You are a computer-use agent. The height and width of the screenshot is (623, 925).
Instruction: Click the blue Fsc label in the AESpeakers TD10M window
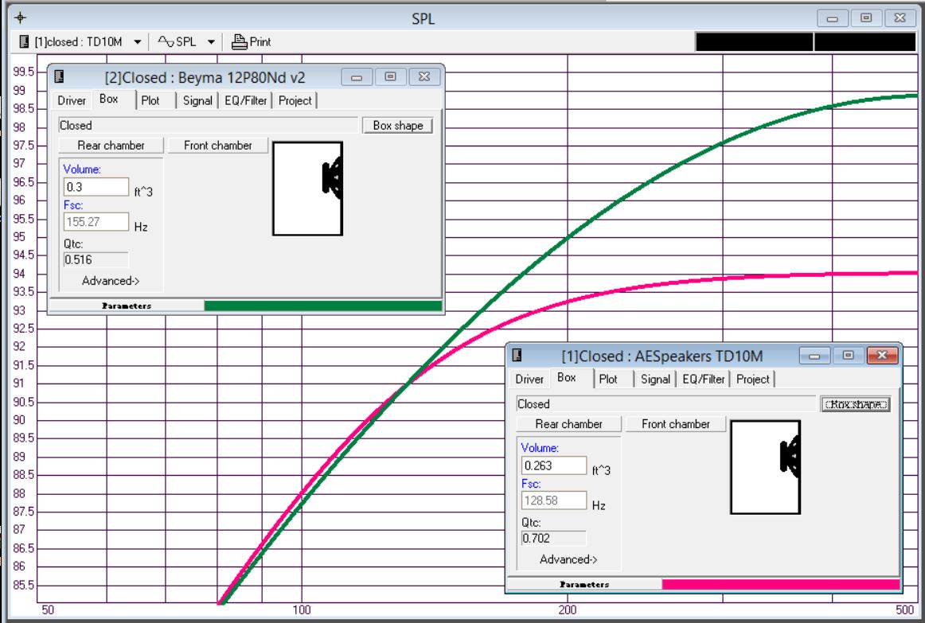pyautogui.click(x=531, y=484)
